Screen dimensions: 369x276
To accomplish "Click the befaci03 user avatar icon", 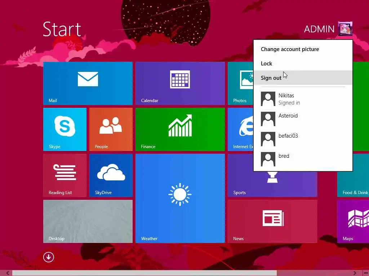I will tap(268, 139).
